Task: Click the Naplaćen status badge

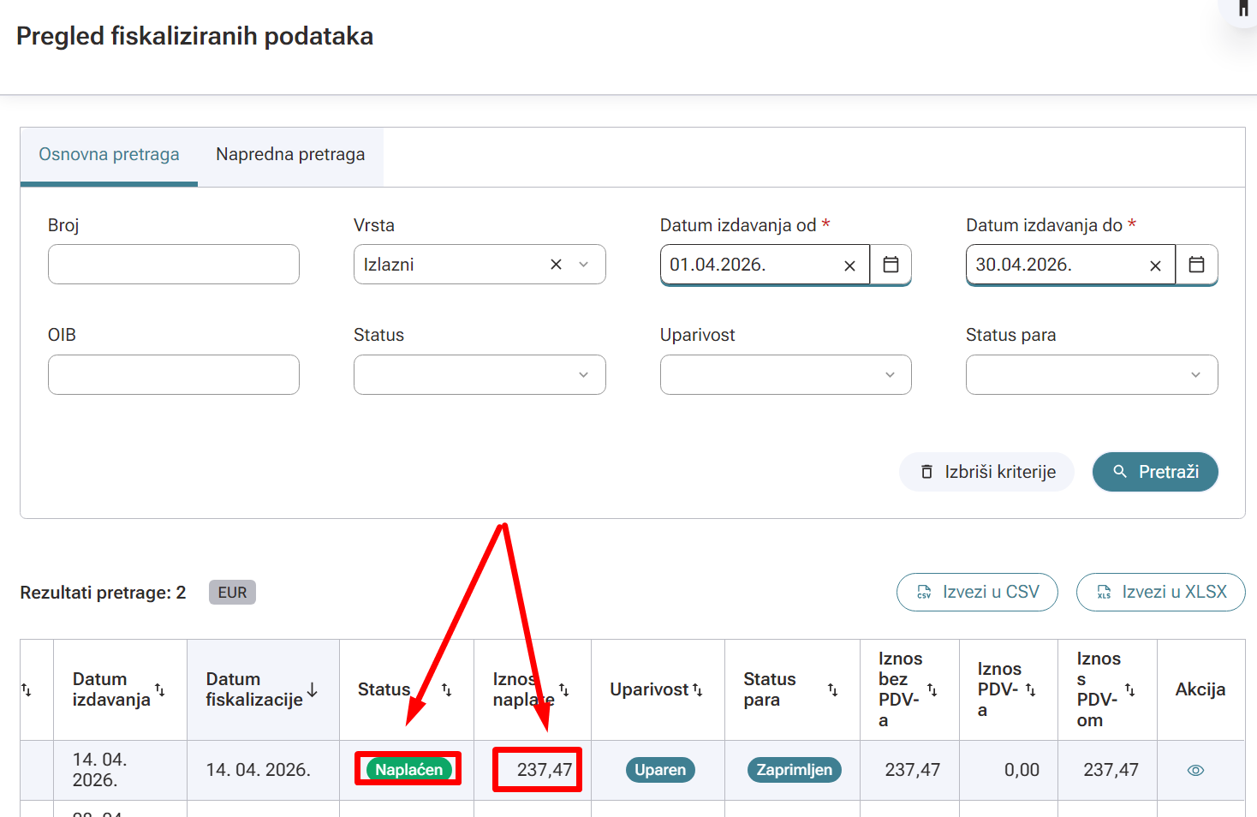Action: [x=408, y=770]
